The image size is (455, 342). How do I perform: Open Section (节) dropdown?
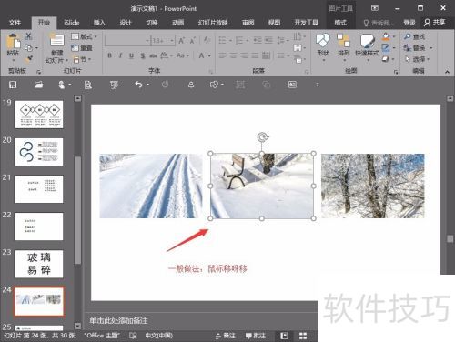coord(81,59)
